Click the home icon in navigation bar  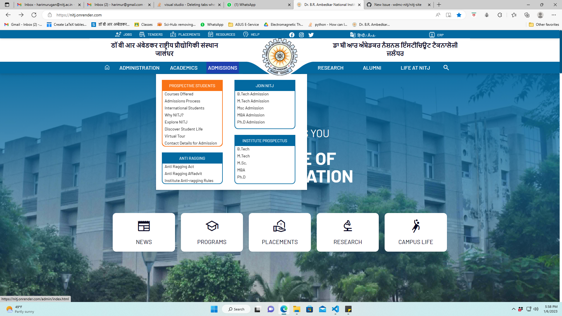pos(107,68)
